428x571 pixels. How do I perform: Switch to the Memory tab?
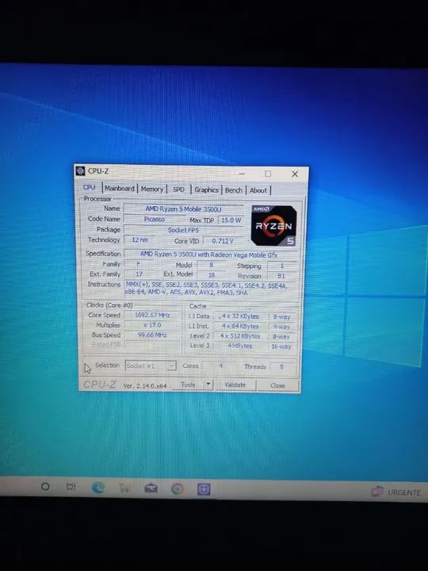pos(151,189)
